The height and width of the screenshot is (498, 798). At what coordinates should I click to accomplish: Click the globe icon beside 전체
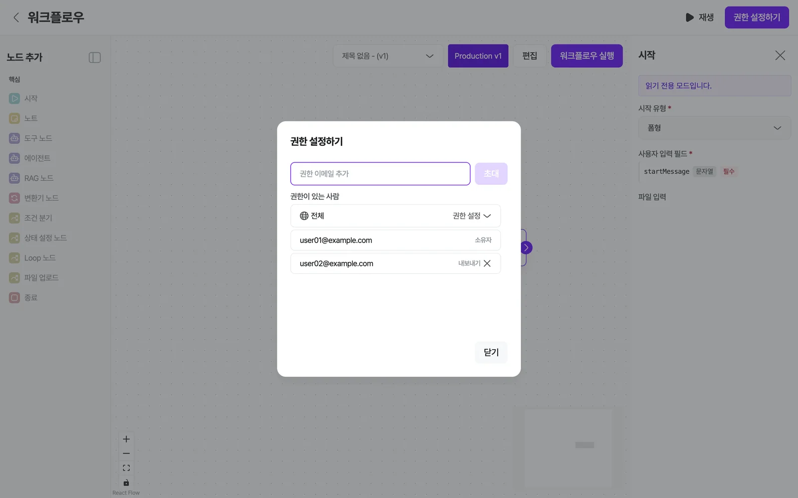(x=304, y=216)
